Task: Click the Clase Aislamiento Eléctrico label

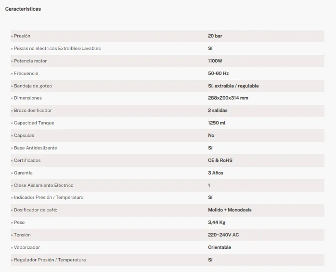Action: click(43, 185)
